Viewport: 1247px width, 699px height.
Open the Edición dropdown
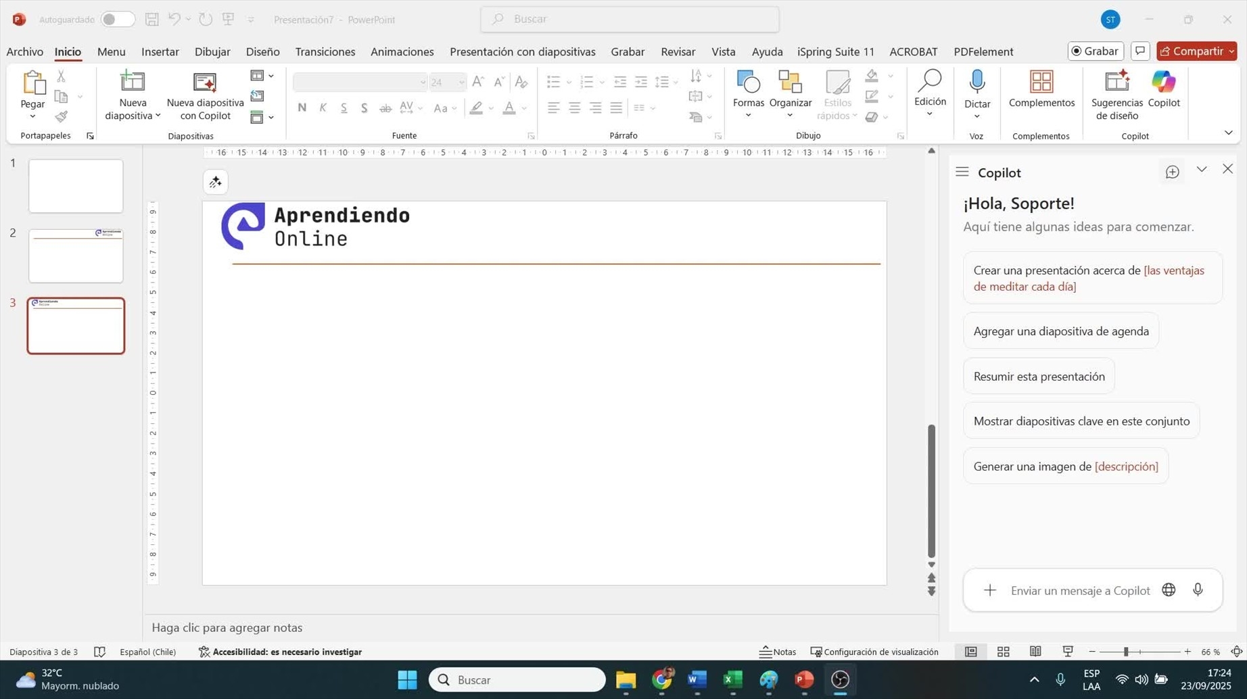(930, 114)
